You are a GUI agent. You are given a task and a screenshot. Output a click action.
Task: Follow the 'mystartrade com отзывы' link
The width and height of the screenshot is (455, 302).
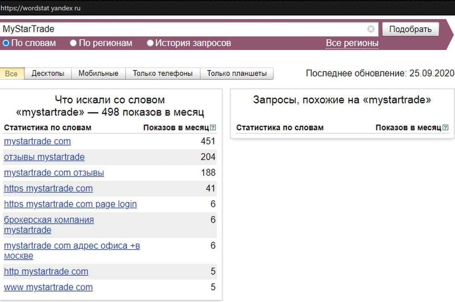tap(54, 173)
